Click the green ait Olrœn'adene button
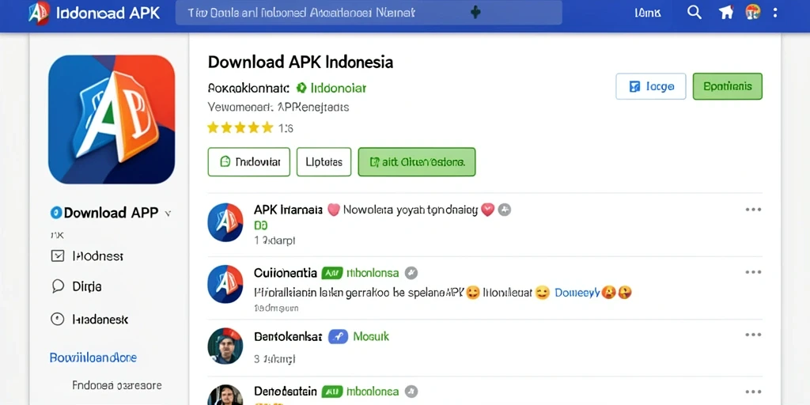 point(417,162)
